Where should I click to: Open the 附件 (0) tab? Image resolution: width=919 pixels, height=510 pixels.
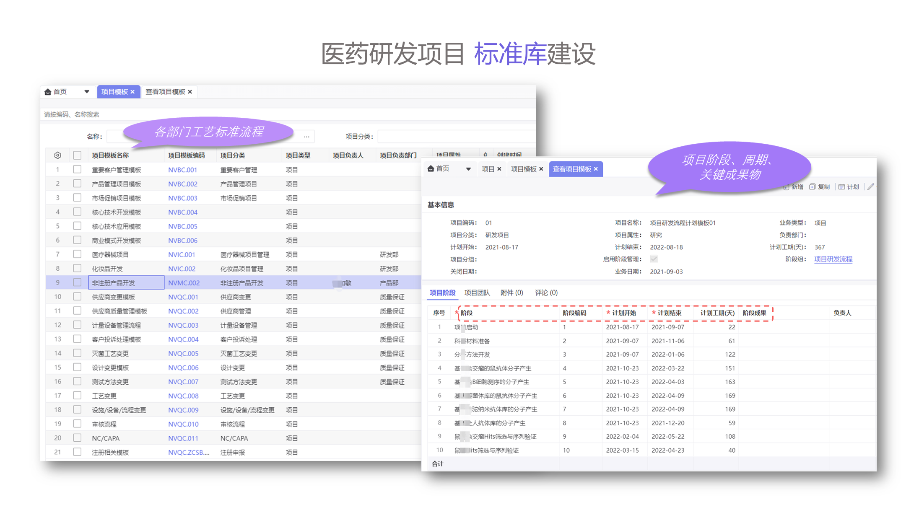[511, 293]
